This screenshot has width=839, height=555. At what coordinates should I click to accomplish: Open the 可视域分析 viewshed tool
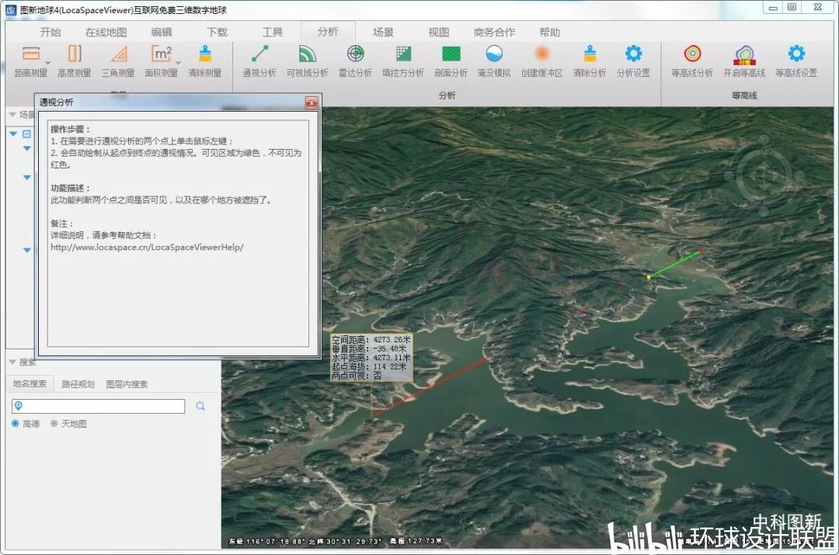pyautogui.click(x=307, y=61)
